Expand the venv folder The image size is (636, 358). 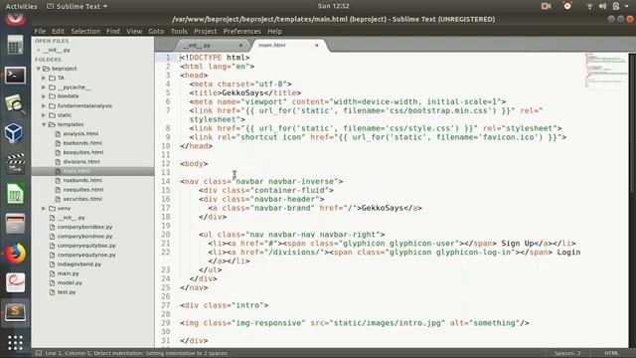pos(44,208)
